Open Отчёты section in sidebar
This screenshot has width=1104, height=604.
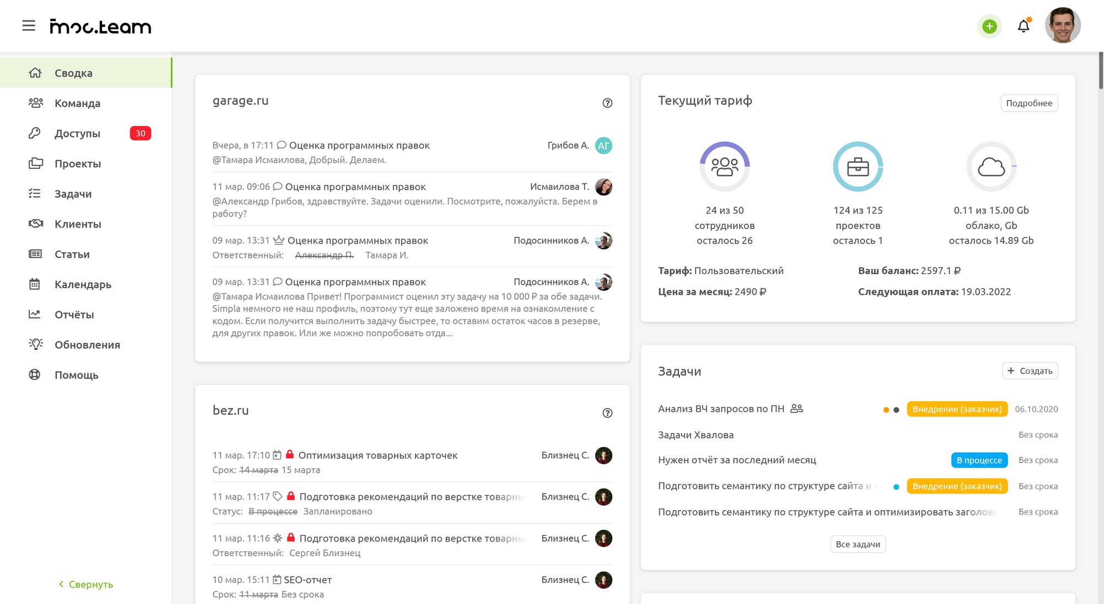[x=74, y=315]
